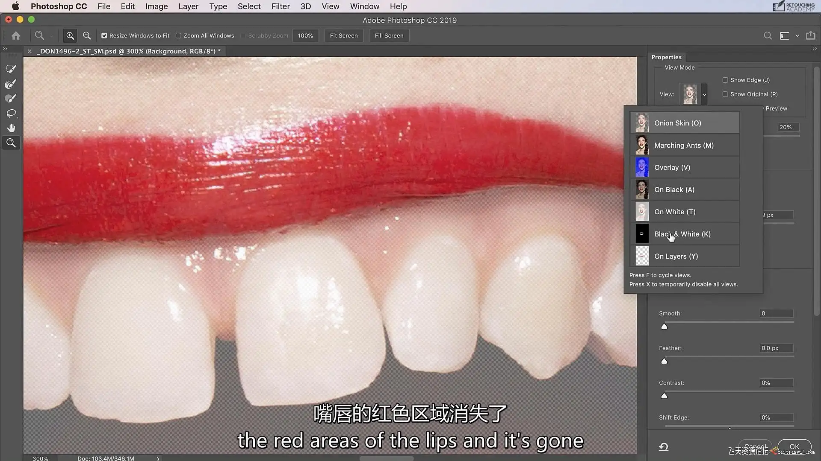Open the Filter menu
Screen dimensions: 821x461
click(x=281, y=6)
